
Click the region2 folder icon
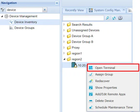pyautogui.click(x=69, y=59)
